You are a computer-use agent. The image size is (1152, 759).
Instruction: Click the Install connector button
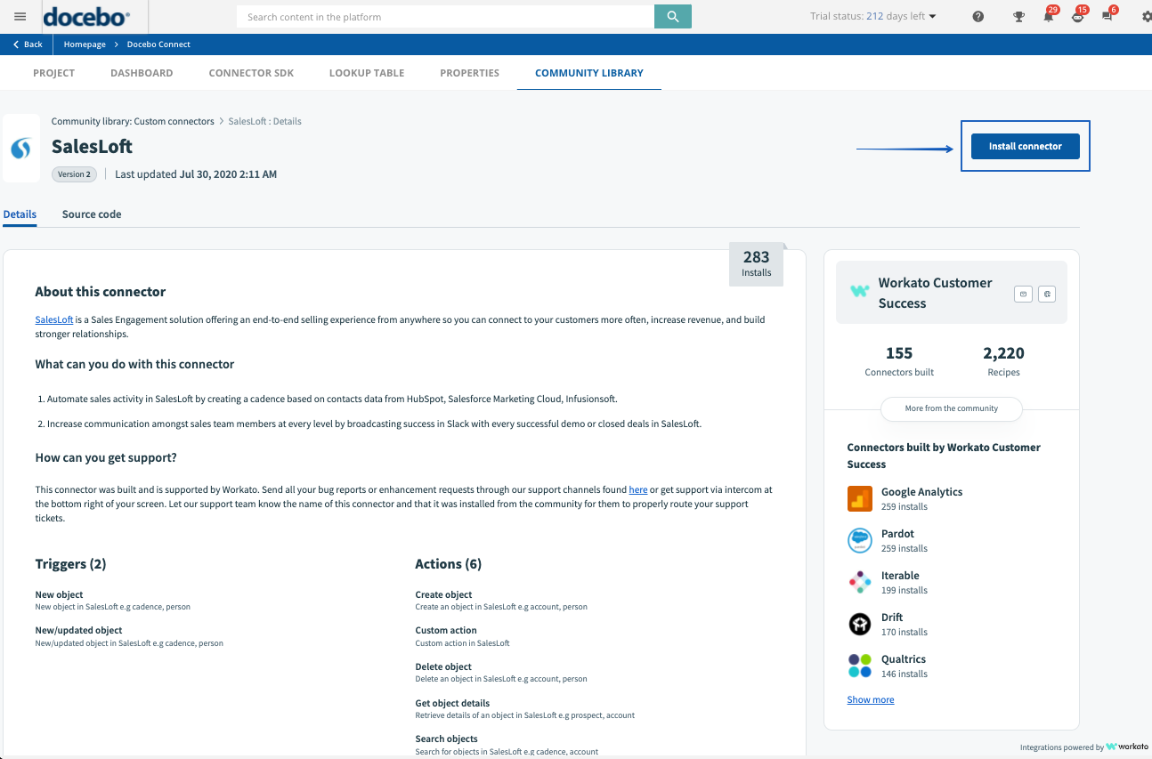click(x=1025, y=145)
